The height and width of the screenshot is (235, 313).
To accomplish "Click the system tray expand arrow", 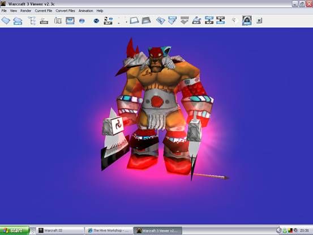I will (278, 230).
